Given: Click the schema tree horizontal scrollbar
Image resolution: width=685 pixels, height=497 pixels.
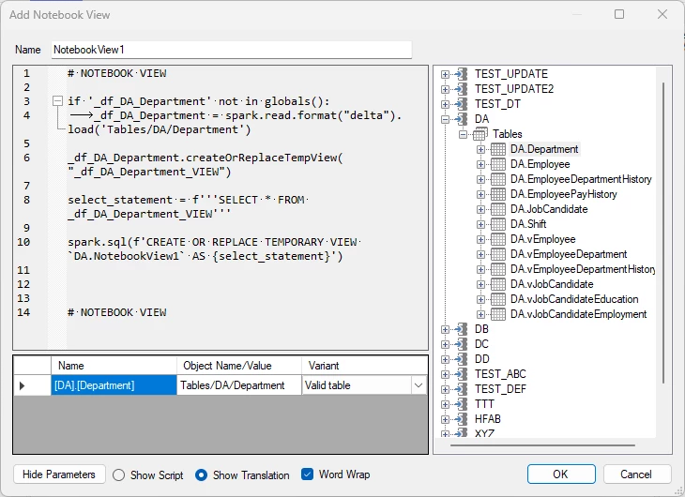Looking at the screenshot, I should [542, 445].
